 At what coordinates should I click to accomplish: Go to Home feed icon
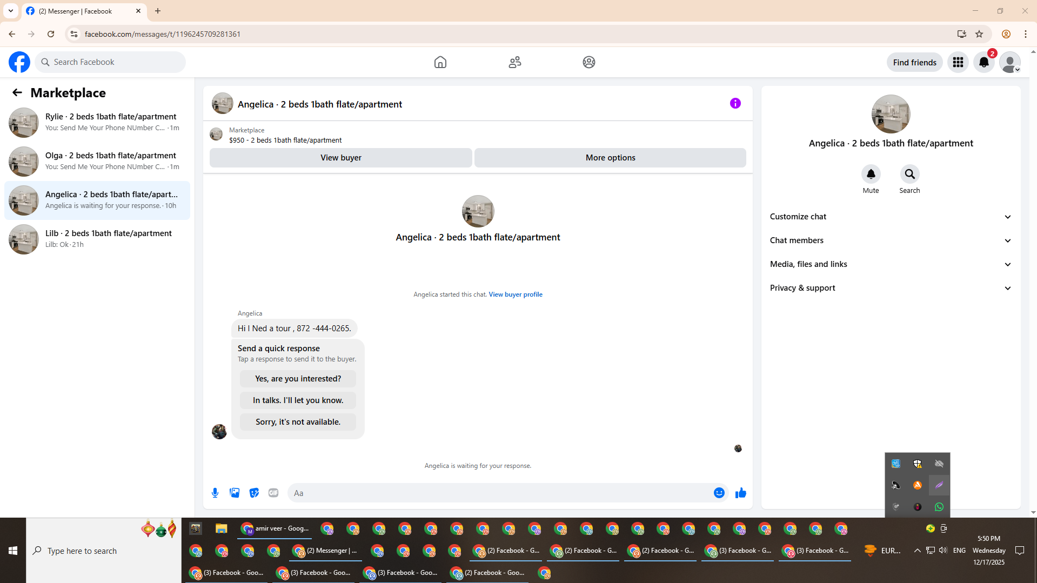[x=440, y=62]
